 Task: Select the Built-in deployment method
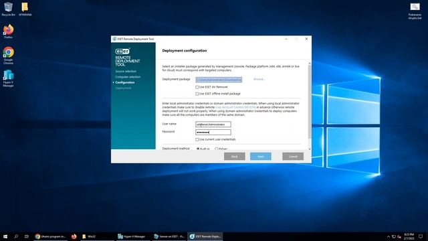coord(198,149)
